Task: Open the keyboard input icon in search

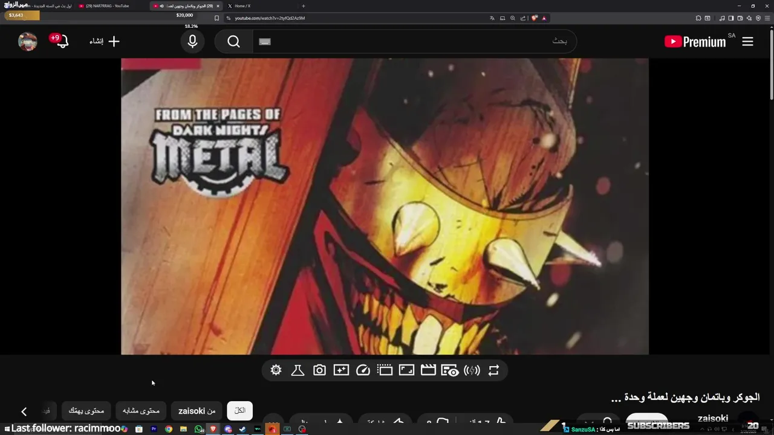Action: pyautogui.click(x=265, y=42)
